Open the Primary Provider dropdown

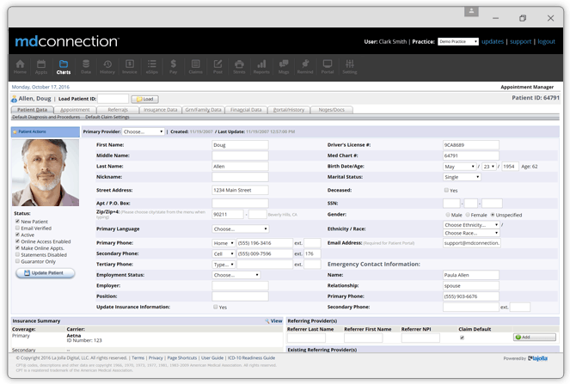pyautogui.click(x=144, y=132)
